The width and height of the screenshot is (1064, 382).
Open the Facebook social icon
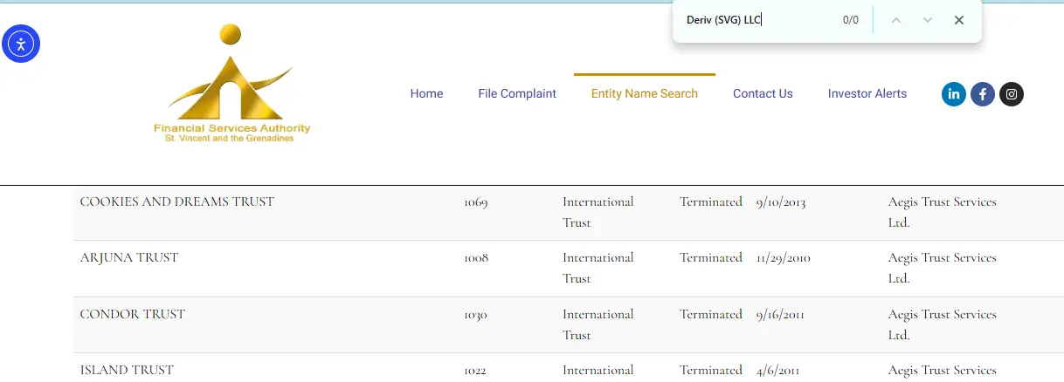(983, 94)
